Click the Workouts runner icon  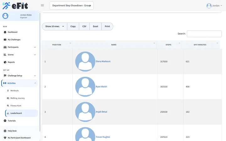coord(8,91)
